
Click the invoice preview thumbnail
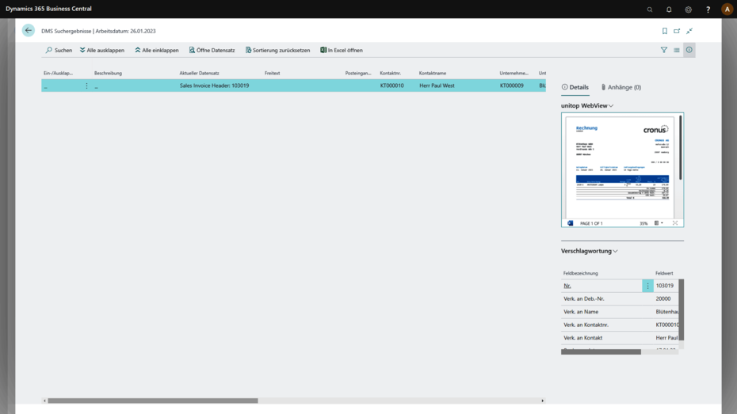coord(620,167)
